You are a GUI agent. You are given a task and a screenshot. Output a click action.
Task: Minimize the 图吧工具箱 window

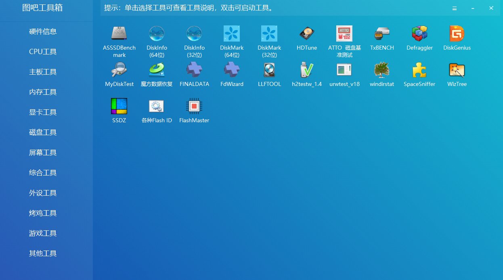(473, 8)
